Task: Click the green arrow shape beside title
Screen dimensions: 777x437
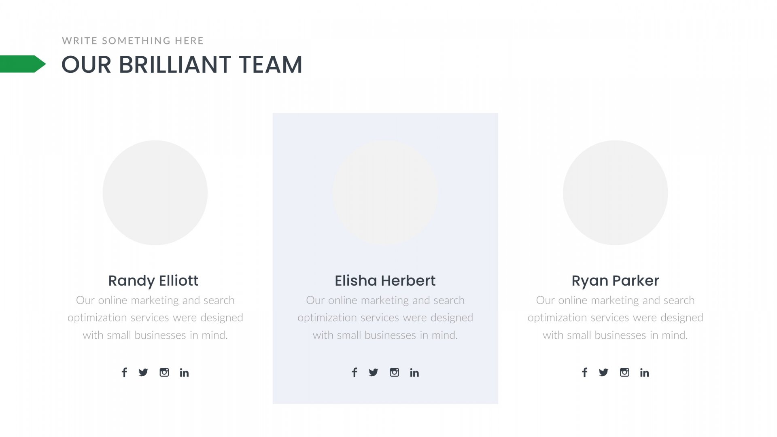Action: click(x=23, y=64)
